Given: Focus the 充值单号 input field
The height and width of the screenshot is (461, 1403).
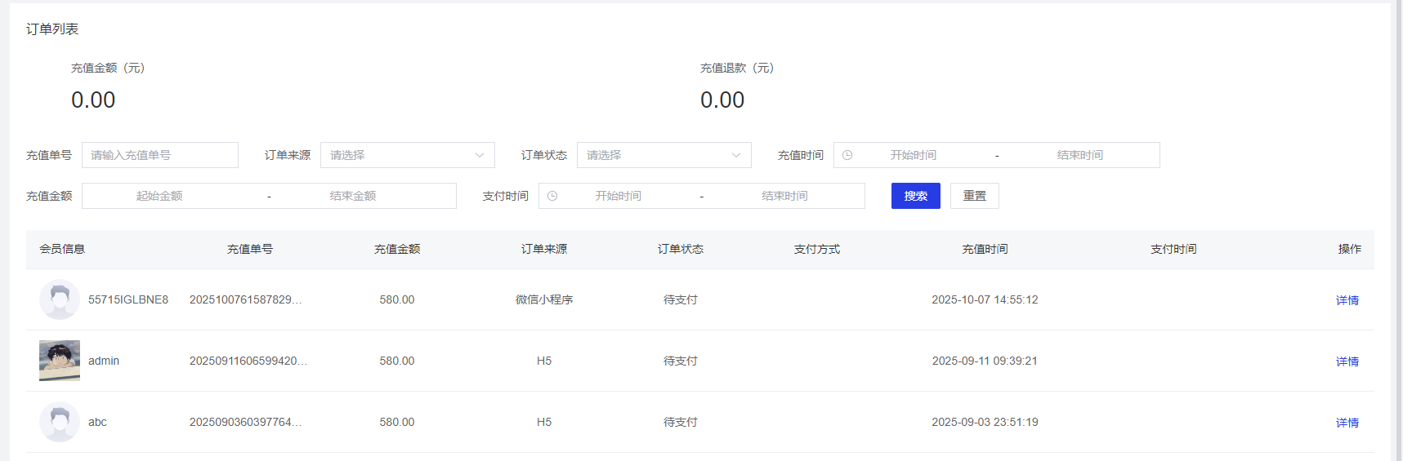Looking at the screenshot, I should click(160, 155).
